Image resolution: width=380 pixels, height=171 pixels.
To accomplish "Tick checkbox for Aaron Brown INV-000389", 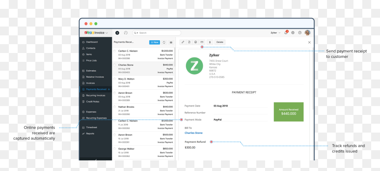I will (114, 93).
